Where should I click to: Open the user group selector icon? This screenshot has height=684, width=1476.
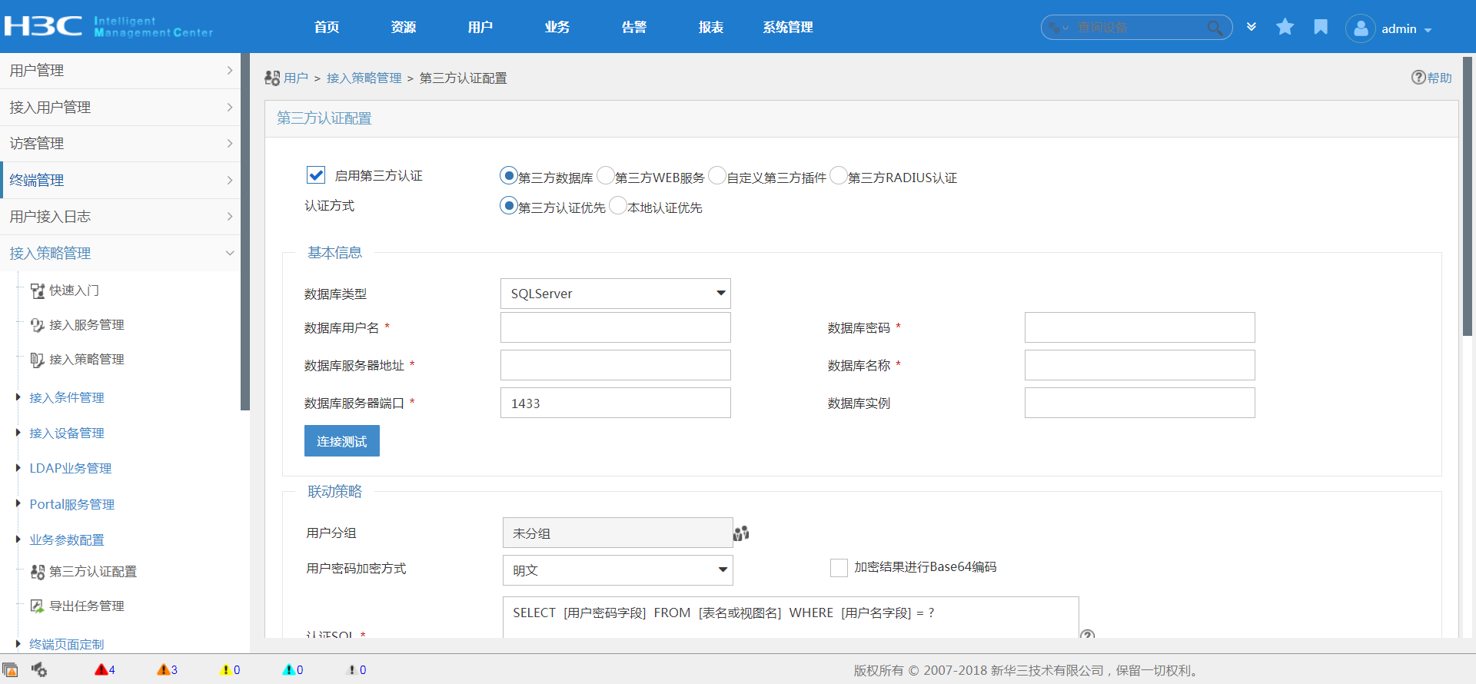(x=741, y=533)
